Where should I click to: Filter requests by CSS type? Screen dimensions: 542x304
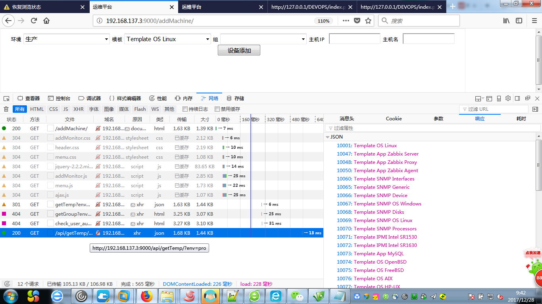pos(54,109)
